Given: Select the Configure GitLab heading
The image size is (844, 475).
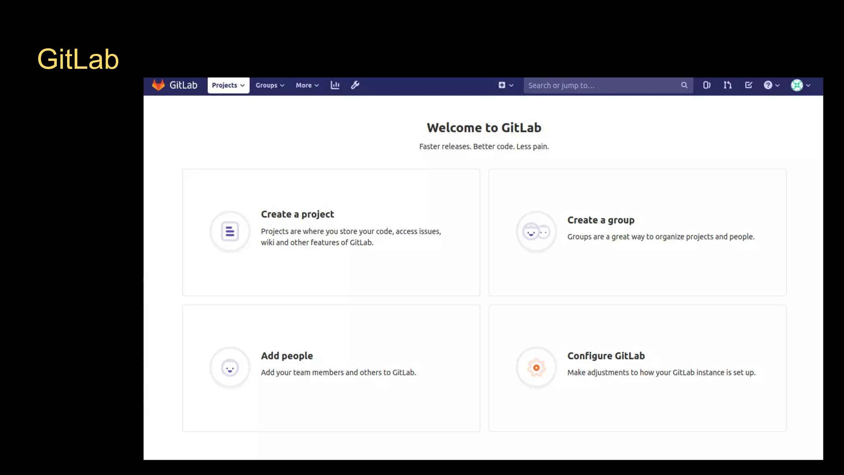Looking at the screenshot, I should pyautogui.click(x=606, y=356).
